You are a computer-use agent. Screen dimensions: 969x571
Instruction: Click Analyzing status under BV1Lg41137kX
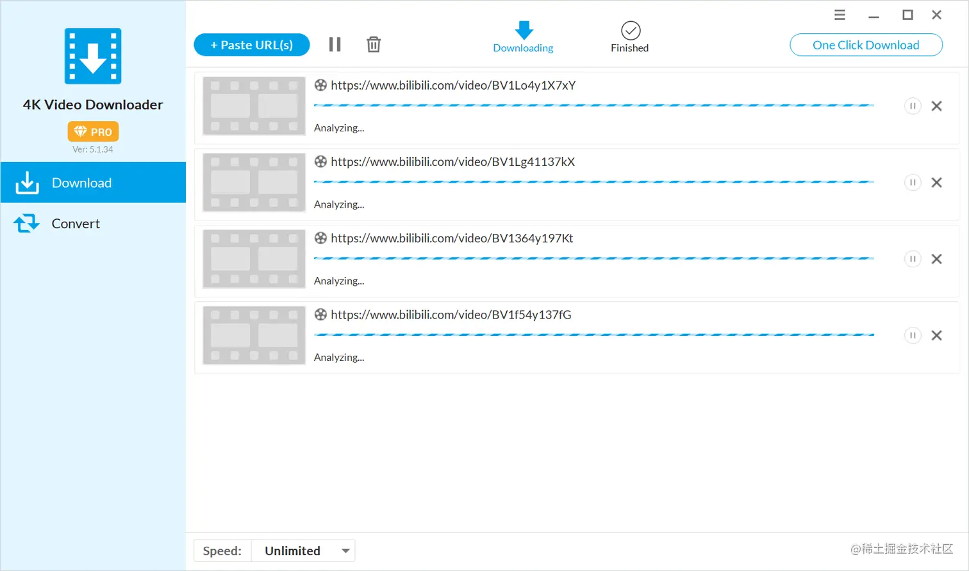pyautogui.click(x=339, y=204)
